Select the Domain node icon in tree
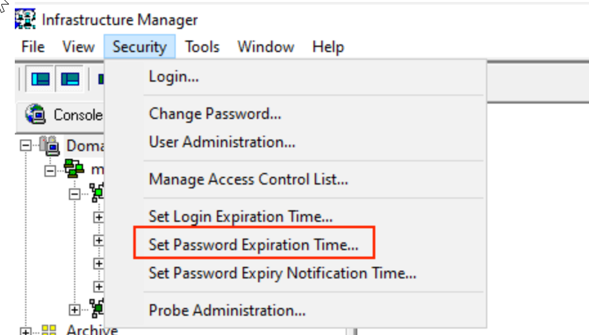 50,145
